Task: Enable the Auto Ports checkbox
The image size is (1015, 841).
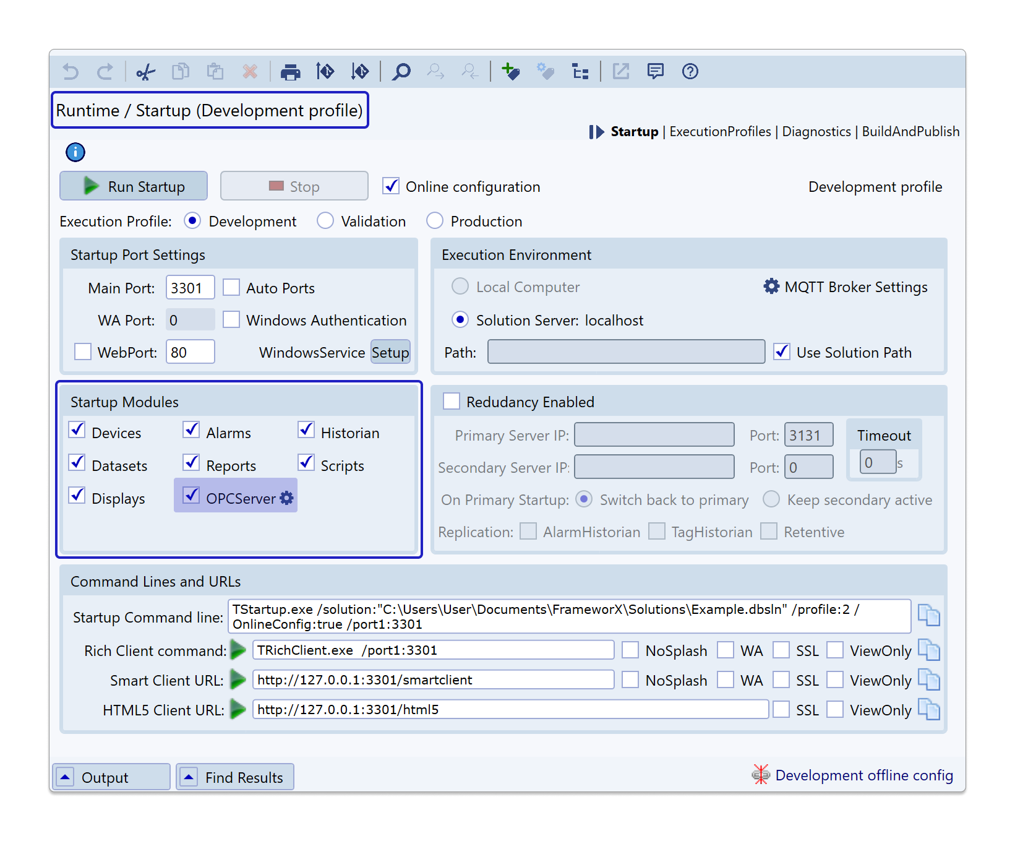Action: tap(231, 288)
